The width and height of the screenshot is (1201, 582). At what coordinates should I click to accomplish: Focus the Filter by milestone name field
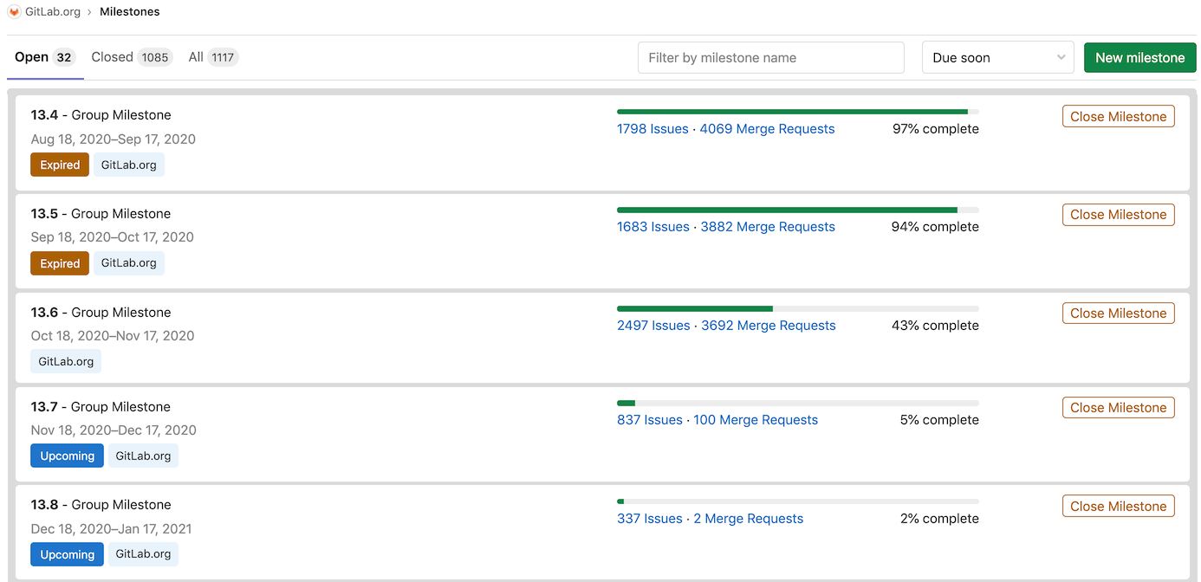(x=770, y=58)
